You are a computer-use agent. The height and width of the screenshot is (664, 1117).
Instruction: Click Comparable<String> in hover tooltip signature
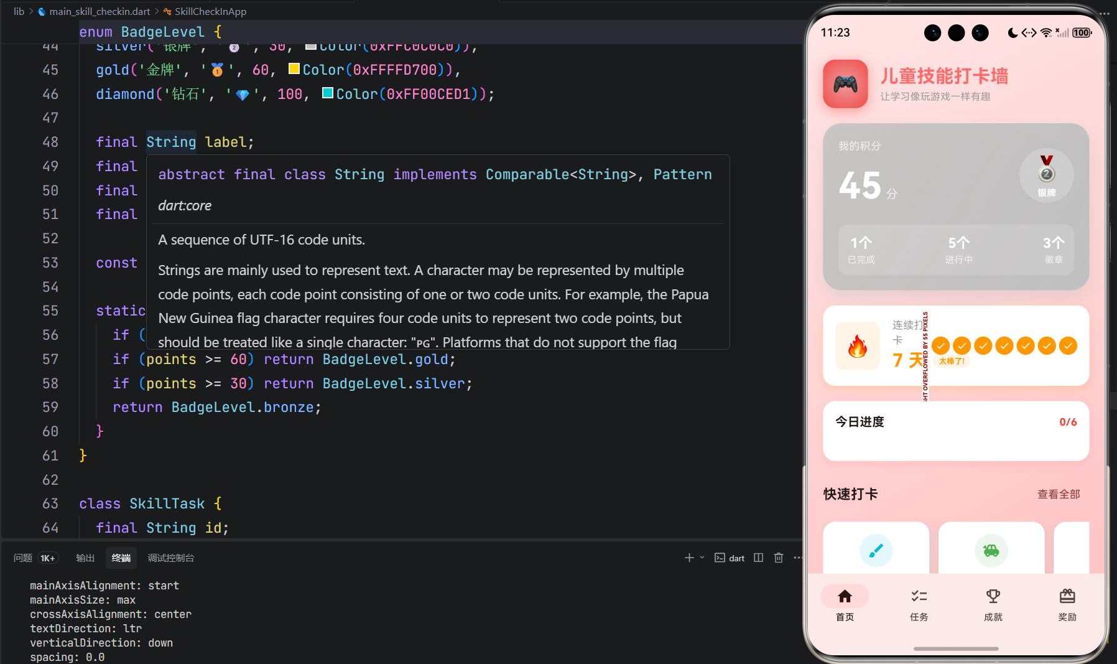[561, 174]
